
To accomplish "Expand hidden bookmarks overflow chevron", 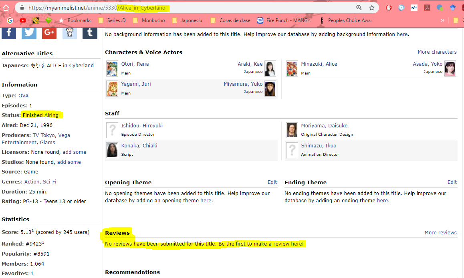I will [442, 20].
